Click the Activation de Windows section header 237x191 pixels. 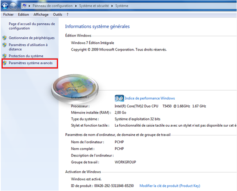point(83,172)
